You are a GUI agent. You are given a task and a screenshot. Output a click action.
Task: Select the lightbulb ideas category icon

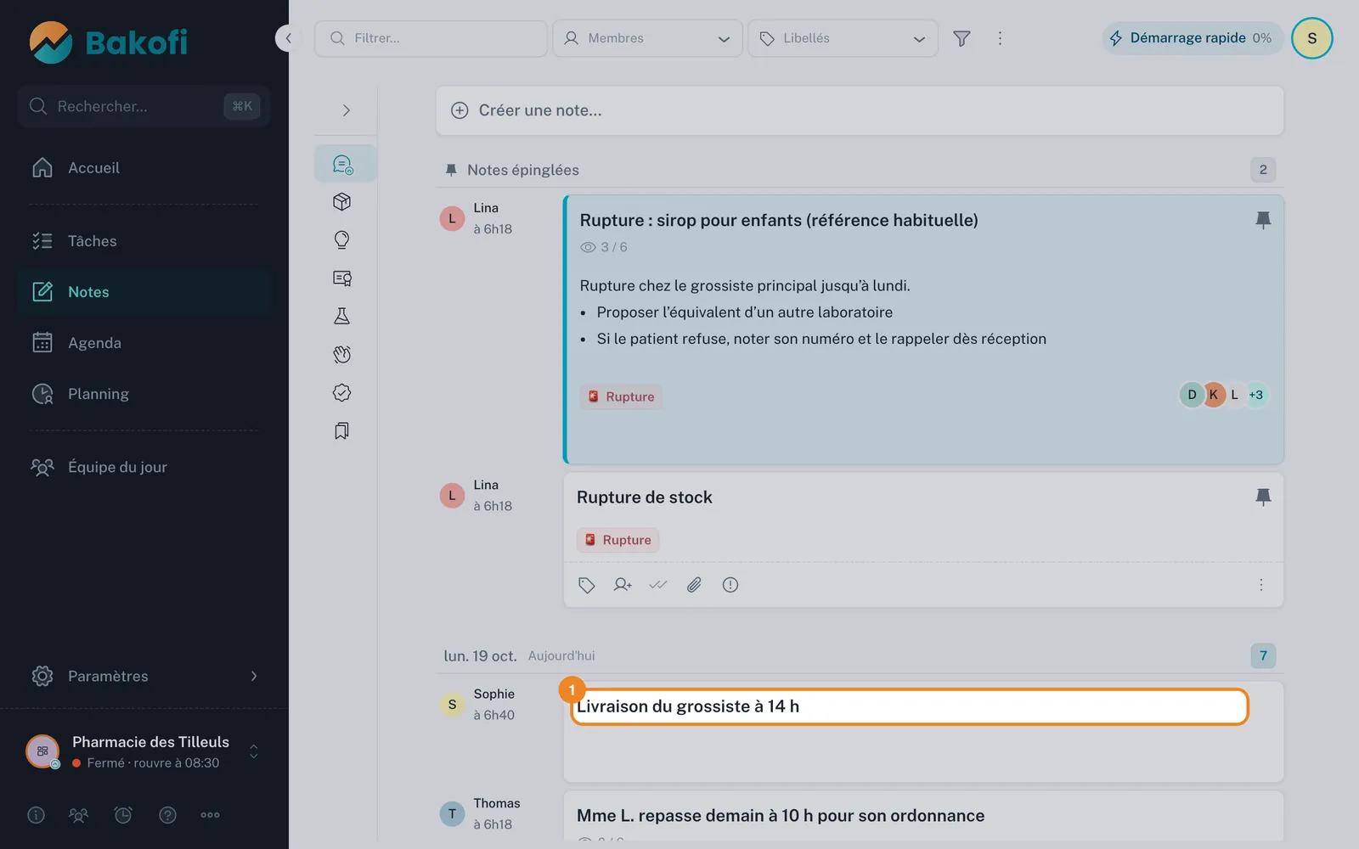pos(342,240)
